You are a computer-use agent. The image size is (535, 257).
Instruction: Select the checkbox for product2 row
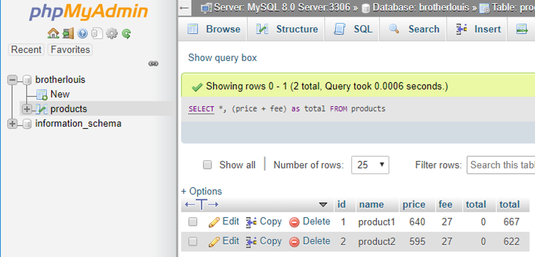tap(193, 242)
